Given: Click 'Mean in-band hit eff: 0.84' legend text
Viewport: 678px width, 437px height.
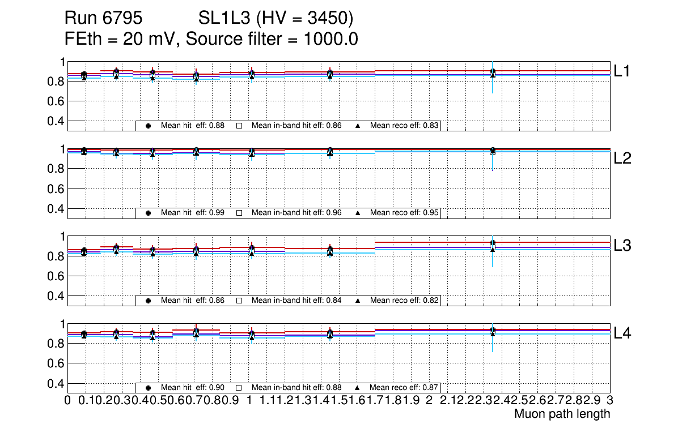Looking at the screenshot, I should coord(296,301).
